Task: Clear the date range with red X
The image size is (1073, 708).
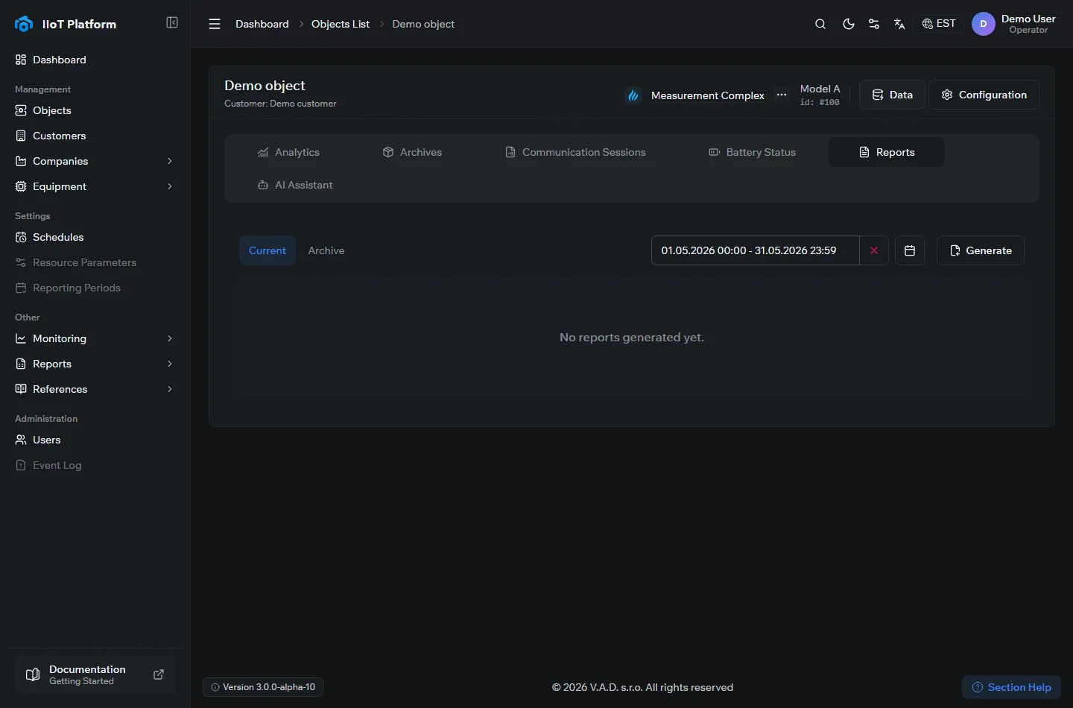Action: (x=874, y=250)
